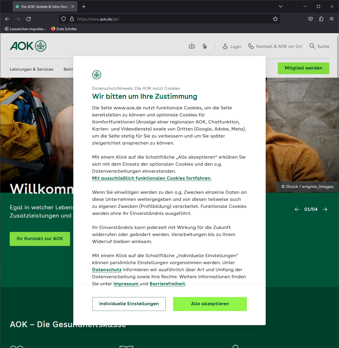
Task: Advance the carousel with the right arrow
Action: 325,209
